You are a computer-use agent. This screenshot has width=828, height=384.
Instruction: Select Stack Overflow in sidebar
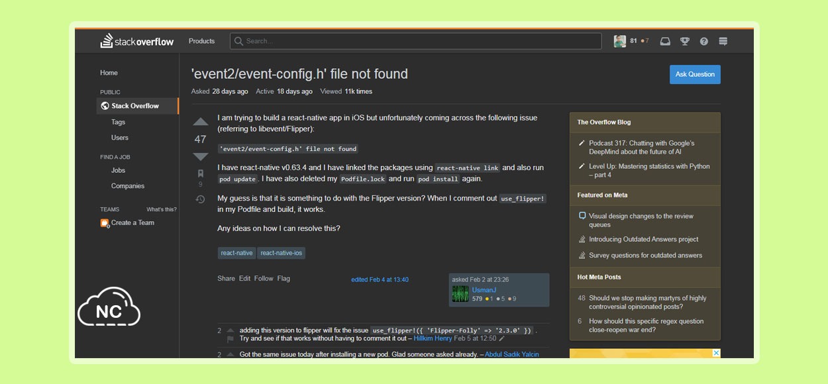pyautogui.click(x=138, y=106)
